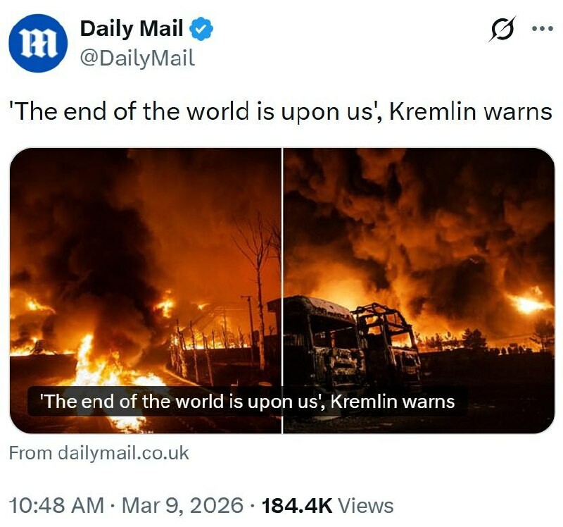563x527 pixels.
Task: Open the Daily Mail profile avatar
Action: click(x=38, y=43)
